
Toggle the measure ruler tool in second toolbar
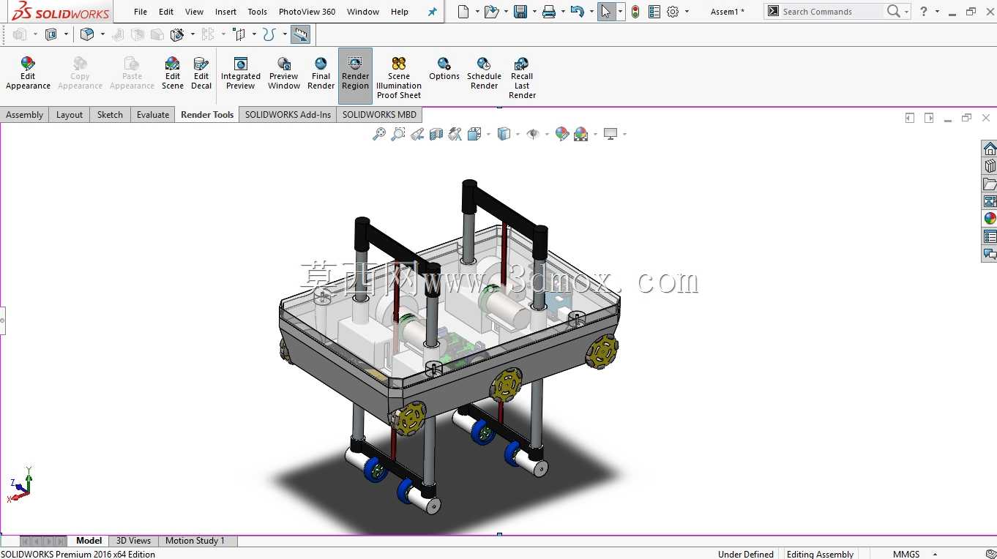point(299,34)
